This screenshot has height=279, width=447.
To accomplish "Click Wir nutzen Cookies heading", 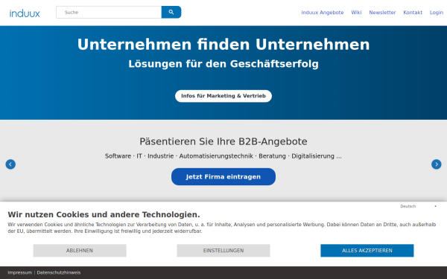I will [104, 215].
